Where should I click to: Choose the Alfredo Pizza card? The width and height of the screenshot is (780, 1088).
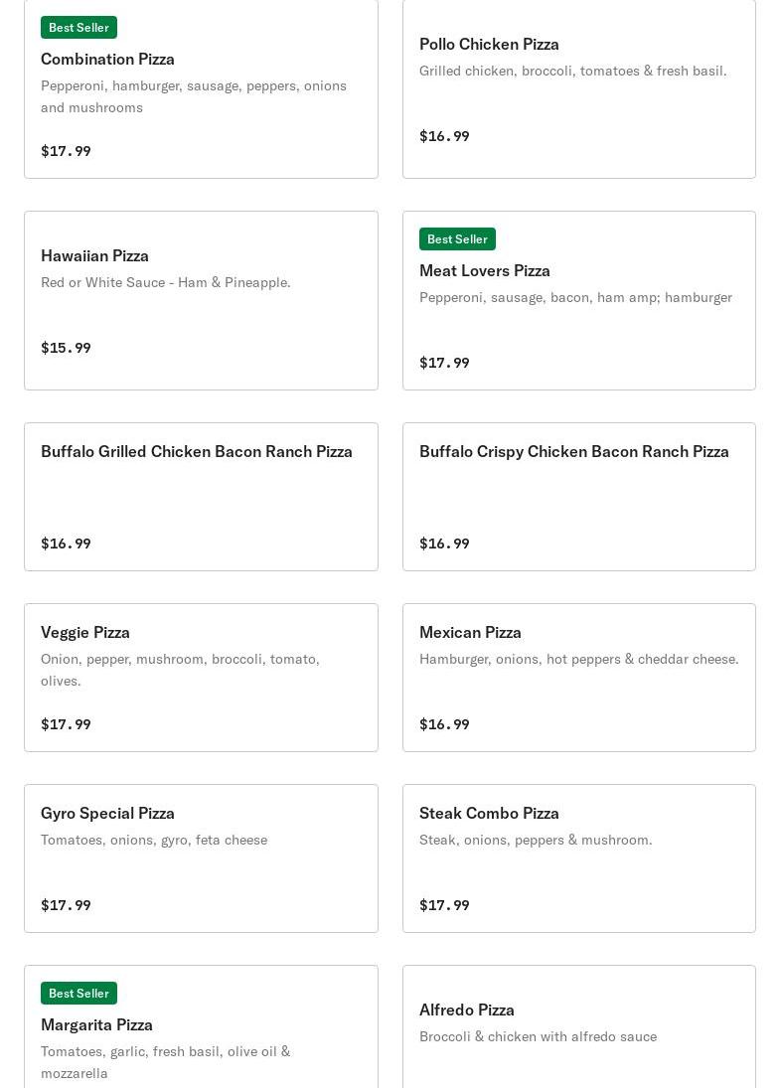[x=578, y=1027]
